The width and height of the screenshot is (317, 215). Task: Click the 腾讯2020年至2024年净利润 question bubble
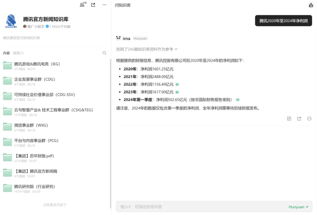283,20
